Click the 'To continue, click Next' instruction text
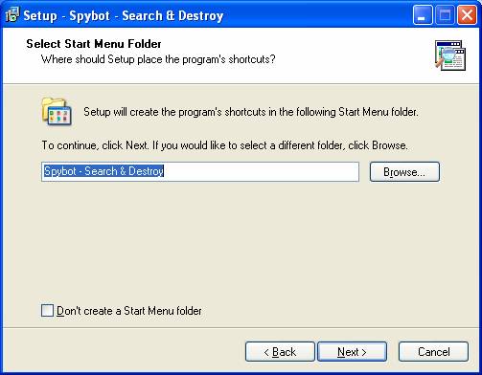 click(224, 145)
